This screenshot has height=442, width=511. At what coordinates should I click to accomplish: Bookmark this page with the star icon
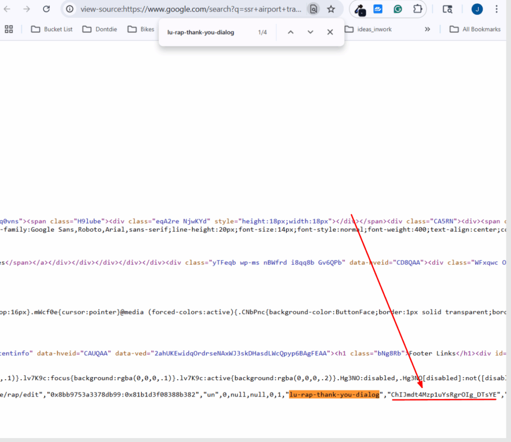[331, 9]
